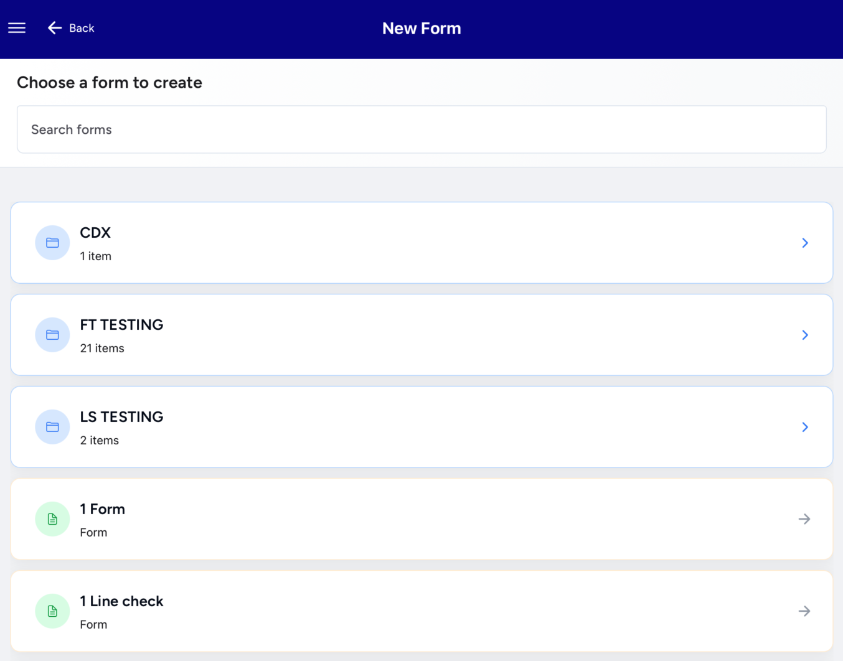This screenshot has width=843, height=661.
Task: Click the 21 items subtitle text
Action: pos(102,349)
